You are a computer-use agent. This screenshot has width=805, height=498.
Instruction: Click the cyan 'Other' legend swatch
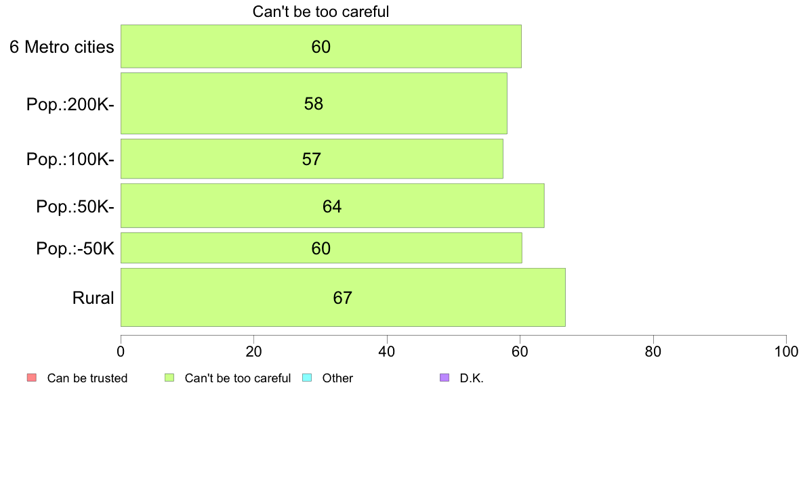(x=306, y=378)
